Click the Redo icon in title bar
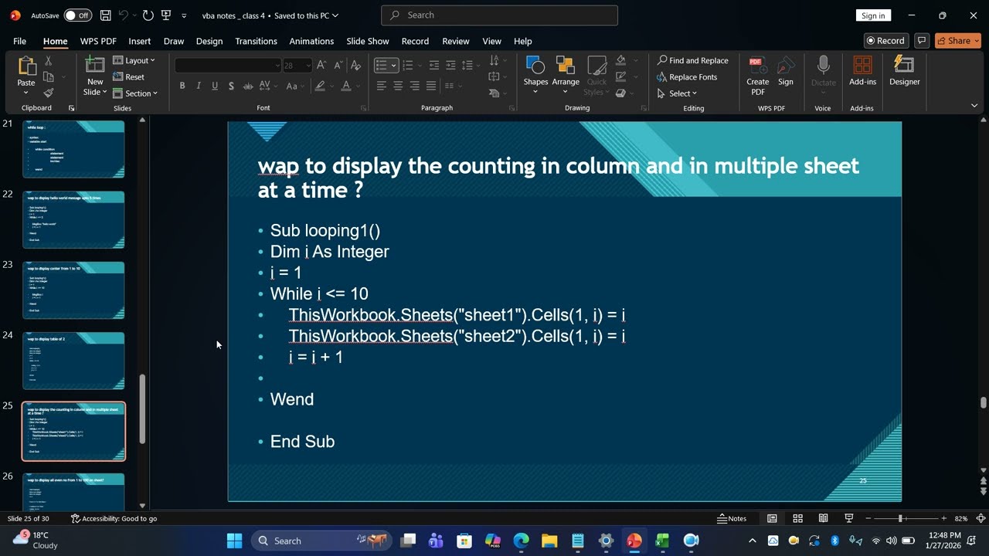This screenshot has width=989, height=556. tap(148, 15)
